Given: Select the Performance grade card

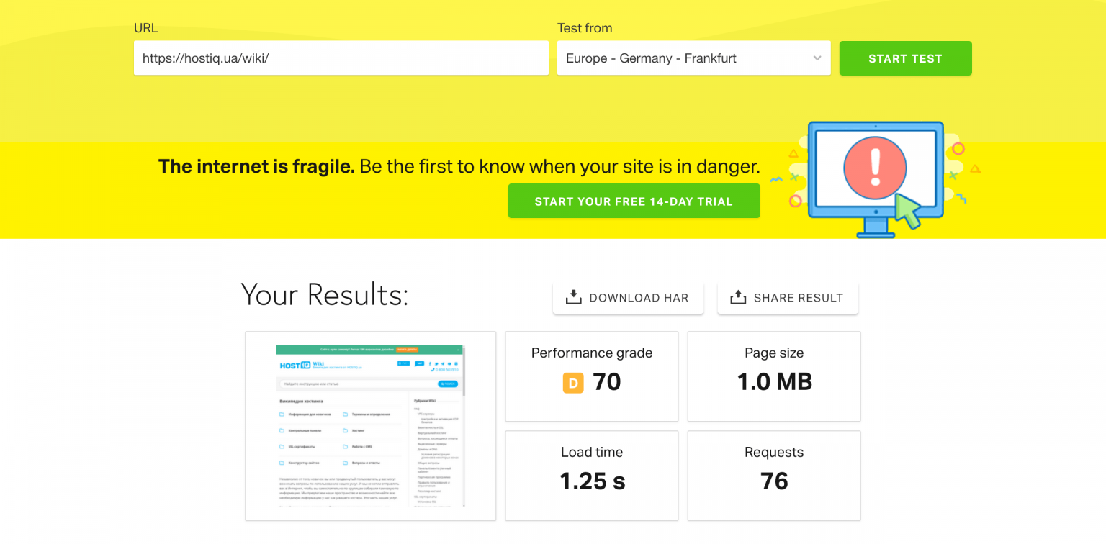Looking at the screenshot, I should click(x=591, y=376).
